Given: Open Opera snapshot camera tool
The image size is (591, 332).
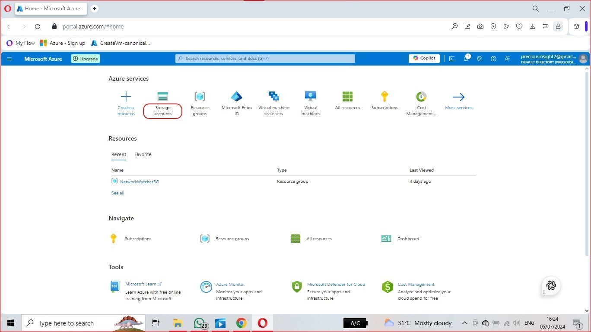Looking at the screenshot, I should [x=480, y=26].
